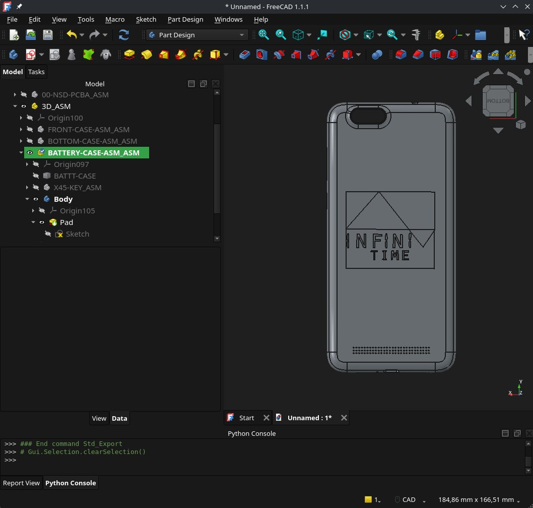The width and height of the screenshot is (533, 508).
Task: Create a new body icon
Action: 14,54
